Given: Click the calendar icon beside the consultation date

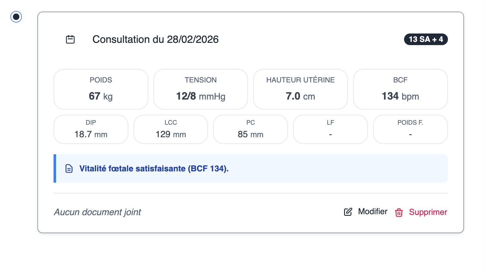Looking at the screenshot, I should (70, 39).
